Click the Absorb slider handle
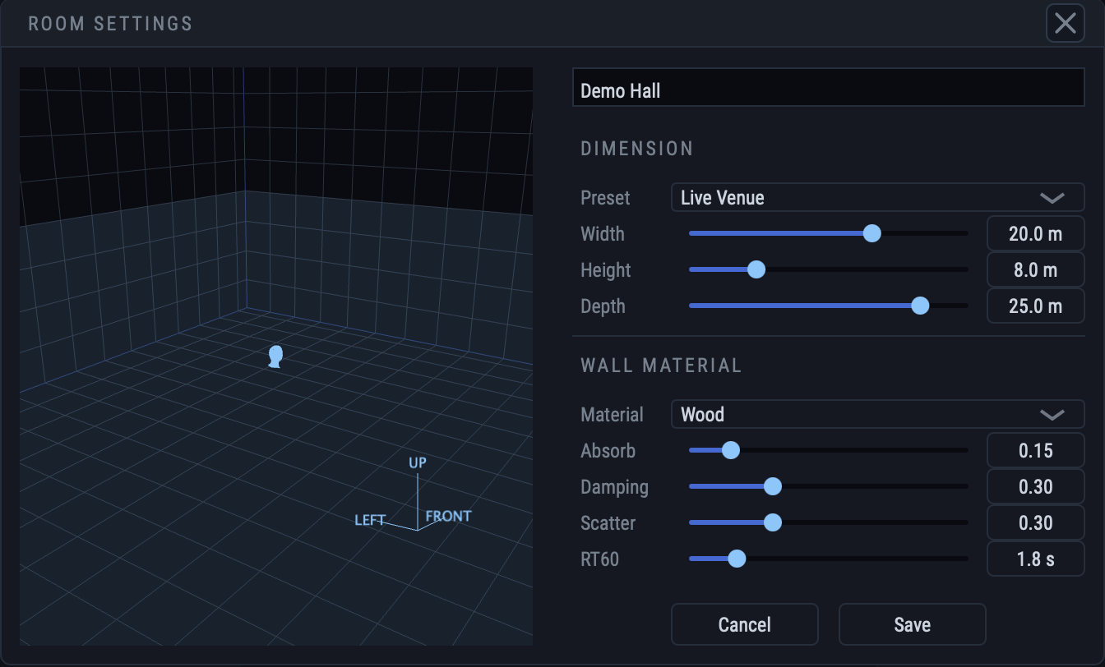The height and width of the screenshot is (667, 1105). coord(730,451)
